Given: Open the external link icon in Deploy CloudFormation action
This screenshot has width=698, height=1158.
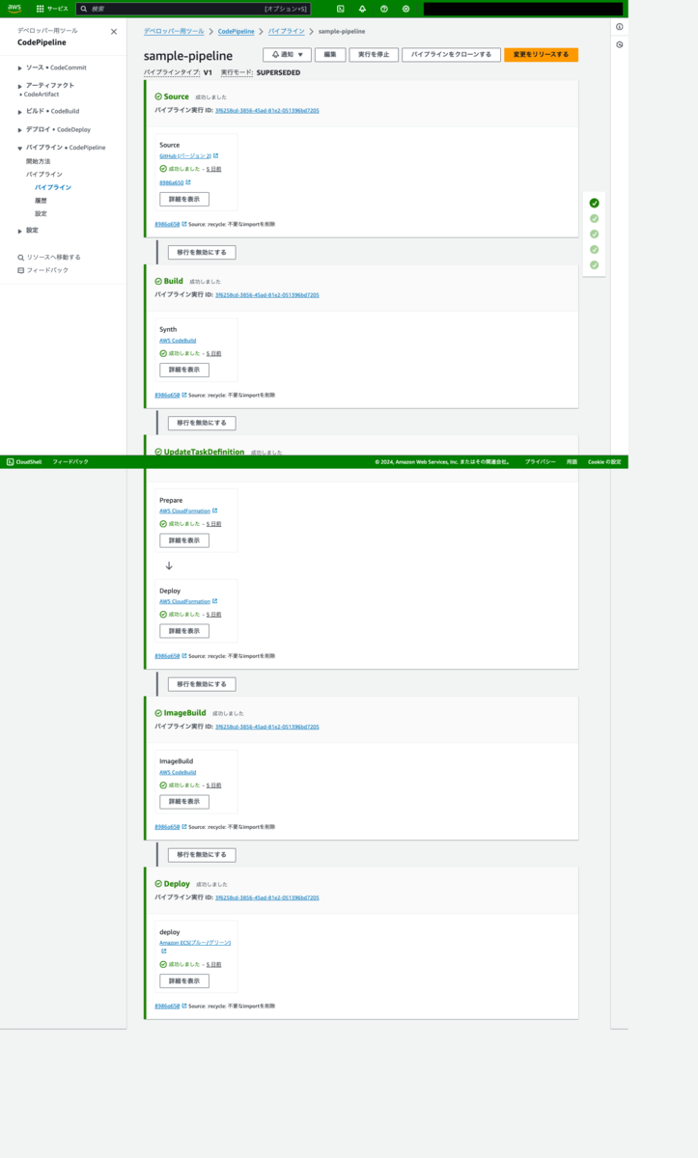Looking at the screenshot, I should [215, 601].
